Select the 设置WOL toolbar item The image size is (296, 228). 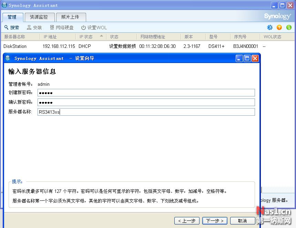(x=94, y=28)
